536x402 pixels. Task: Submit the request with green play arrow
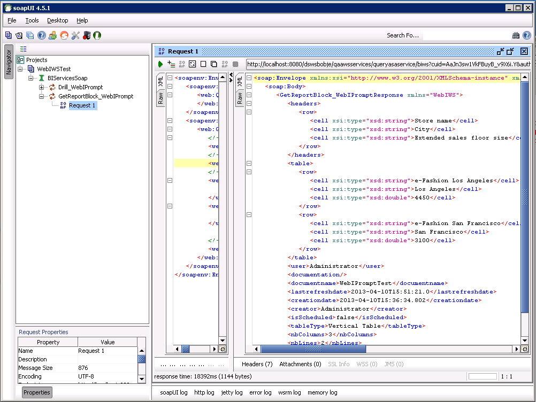(160, 64)
